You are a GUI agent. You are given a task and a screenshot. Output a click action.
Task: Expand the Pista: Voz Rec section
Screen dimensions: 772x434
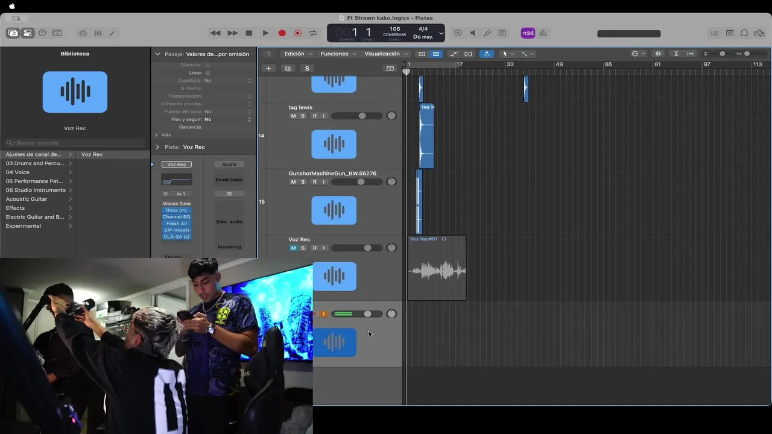coord(157,146)
